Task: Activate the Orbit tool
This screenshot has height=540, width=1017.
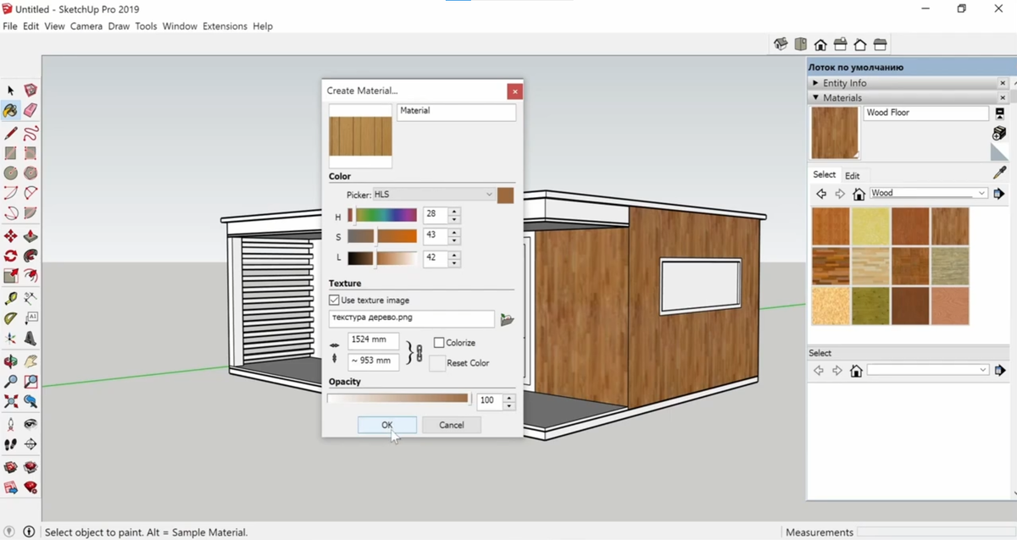Action: click(10, 361)
